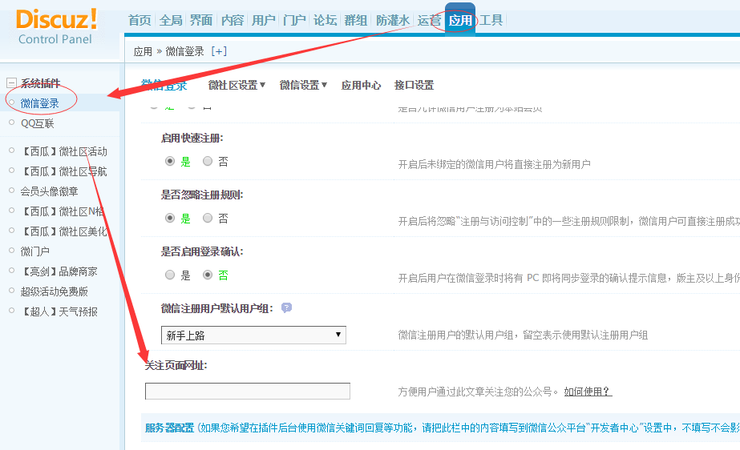
Task: Open 【西瓜】微社区导航 plugin
Action: point(64,171)
